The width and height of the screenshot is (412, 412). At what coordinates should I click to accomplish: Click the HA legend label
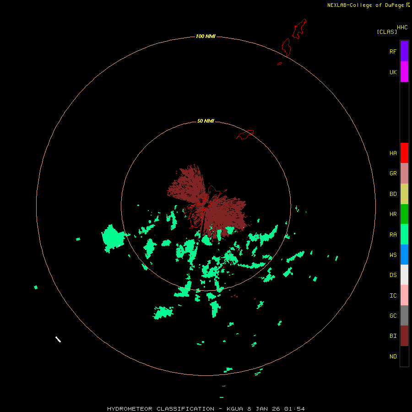[x=393, y=153]
